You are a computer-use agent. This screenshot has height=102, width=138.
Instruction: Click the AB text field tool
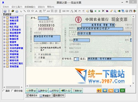pos(48,11)
